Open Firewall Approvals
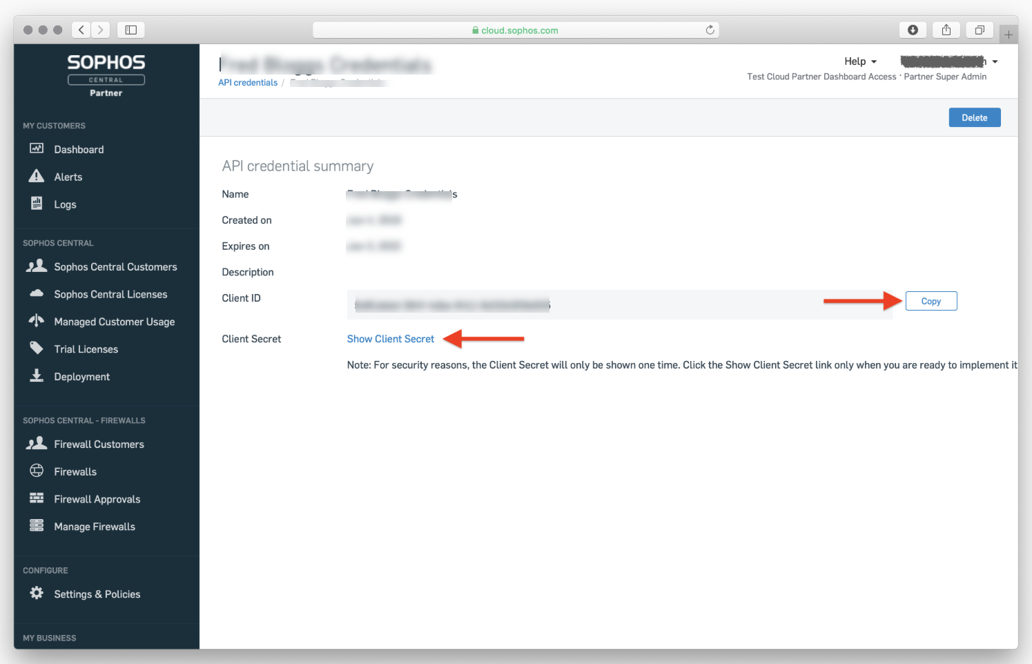 (x=97, y=500)
